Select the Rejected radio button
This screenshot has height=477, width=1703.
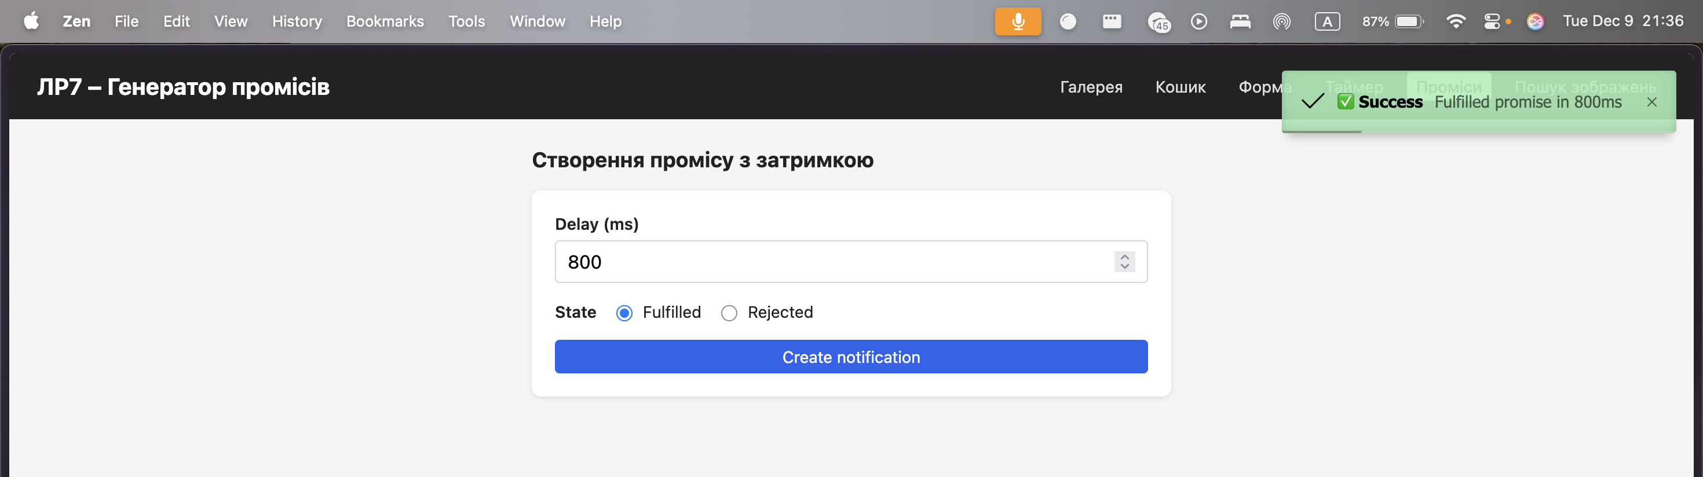coord(729,313)
